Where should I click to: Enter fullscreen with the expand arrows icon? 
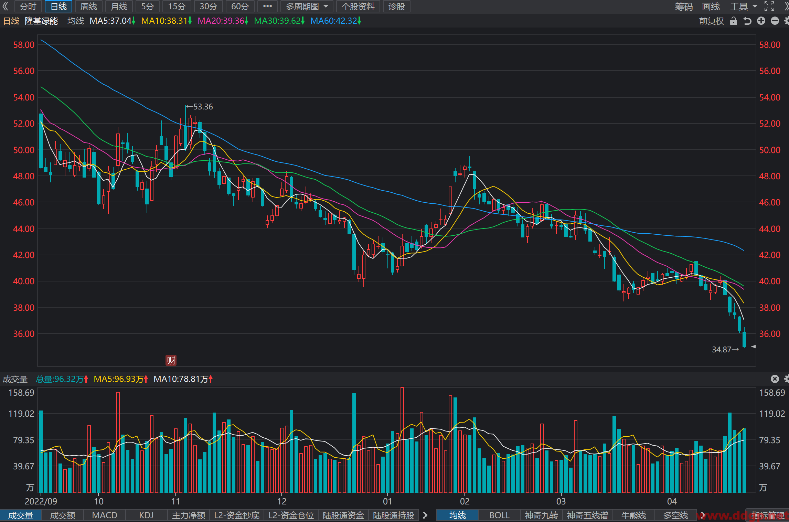tap(769, 6)
